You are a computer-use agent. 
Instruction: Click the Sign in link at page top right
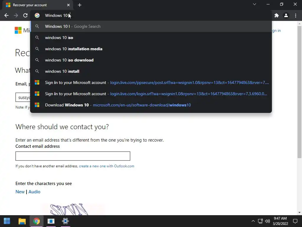(276, 30)
